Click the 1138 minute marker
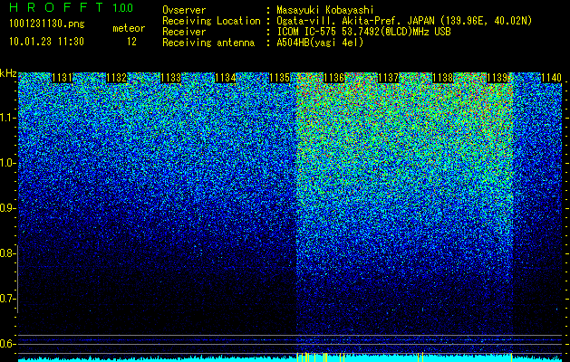The width and height of the screenshot is (570, 362). click(x=443, y=78)
